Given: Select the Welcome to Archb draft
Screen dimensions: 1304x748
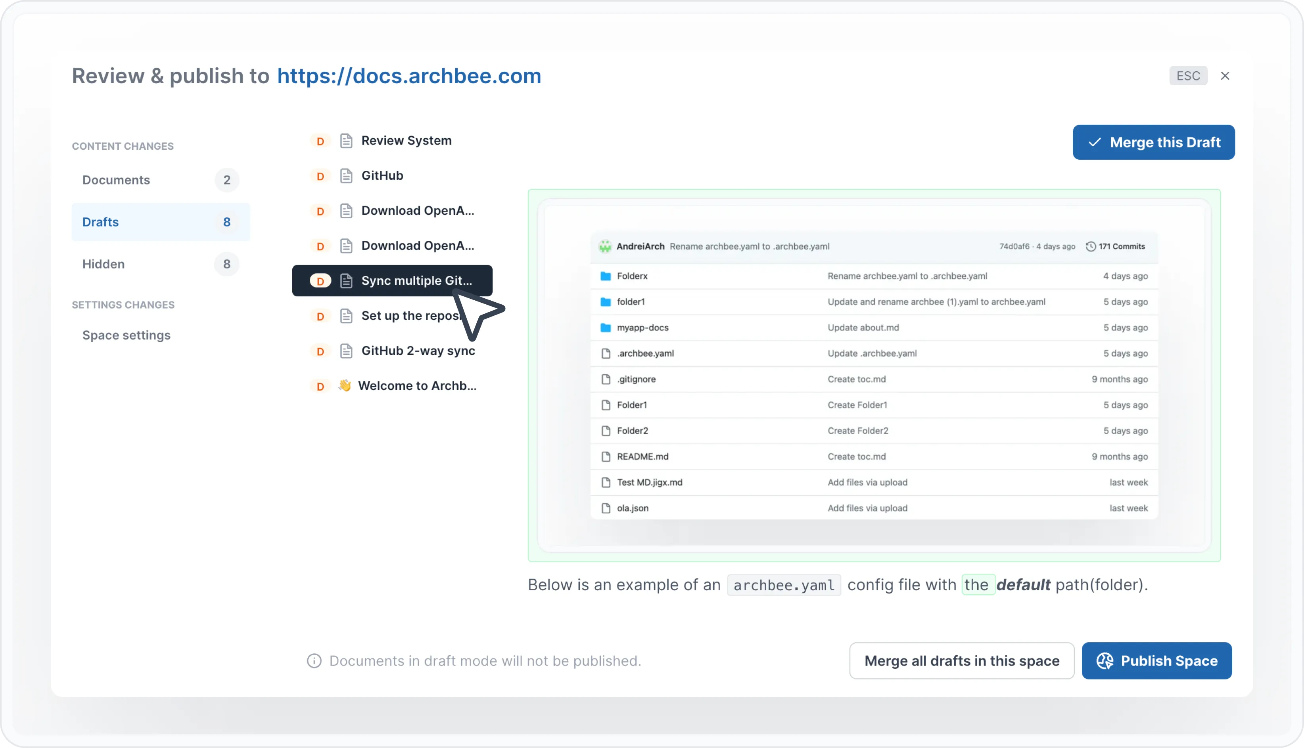Looking at the screenshot, I should [x=392, y=385].
